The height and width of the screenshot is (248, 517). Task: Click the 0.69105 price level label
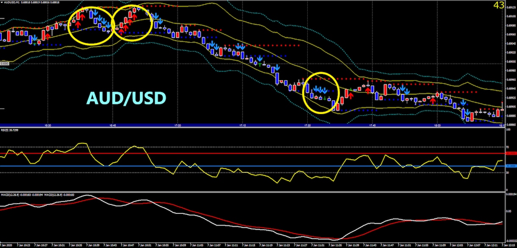point(511,16)
